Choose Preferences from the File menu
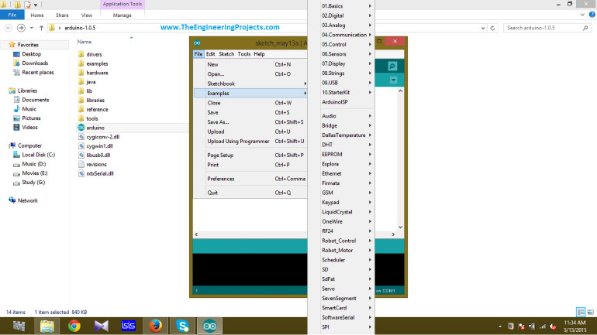This screenshot has width=597, height=335. (x=221, y=179)
